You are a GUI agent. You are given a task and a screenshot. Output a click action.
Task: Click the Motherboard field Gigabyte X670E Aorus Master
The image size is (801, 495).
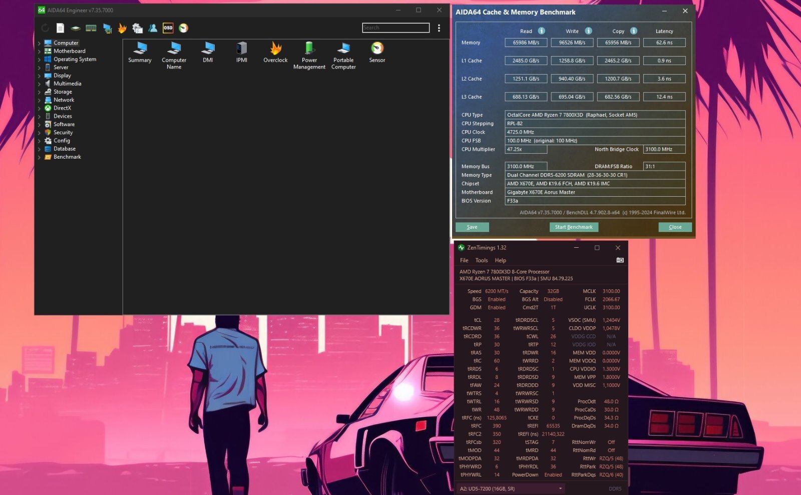[x=595, y=192]
